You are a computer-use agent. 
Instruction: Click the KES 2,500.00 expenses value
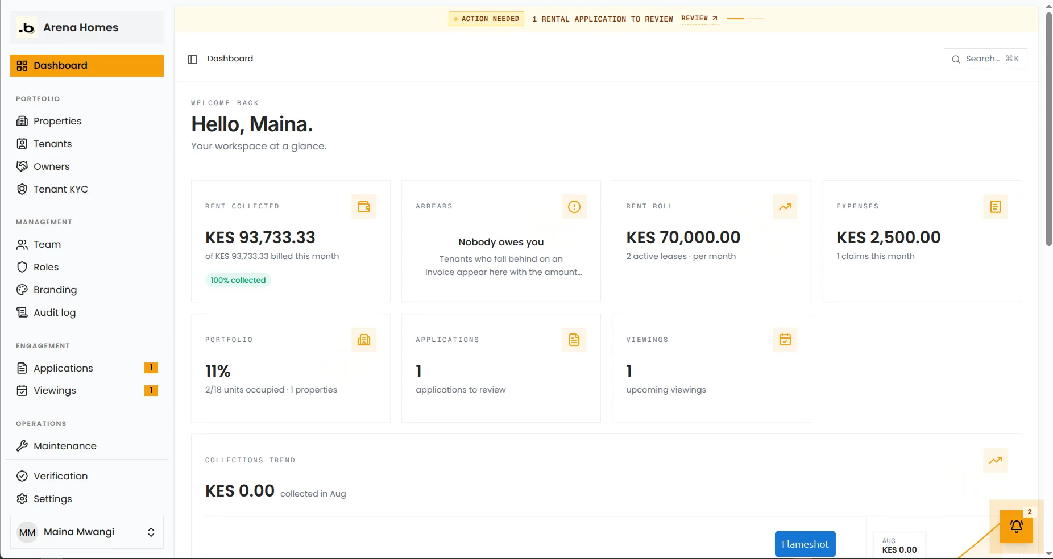(x=889, y=237)
